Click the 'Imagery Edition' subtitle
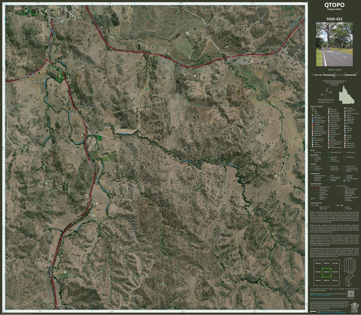The height and width of the screenshot is (315, 361). pos(334,9)
